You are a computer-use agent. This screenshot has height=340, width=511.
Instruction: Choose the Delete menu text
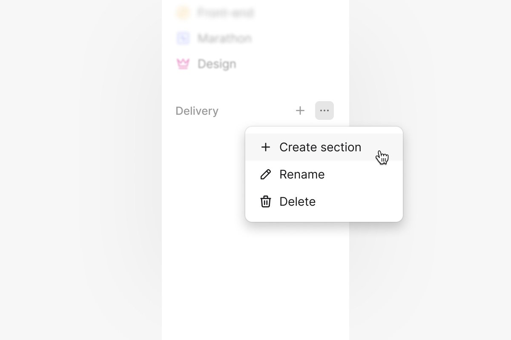point(298,201)
